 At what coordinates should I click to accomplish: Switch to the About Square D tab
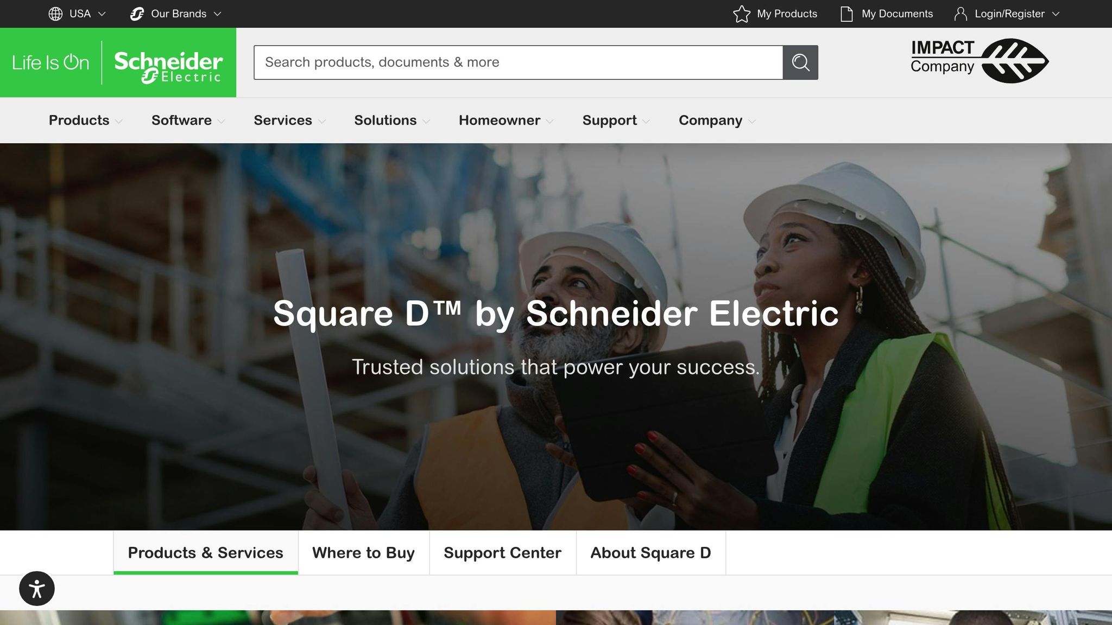pos(650,552)
